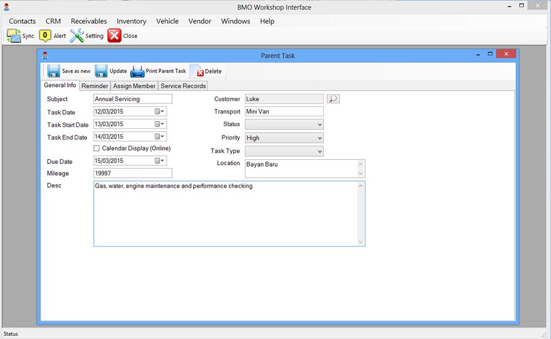Click the Delete document icon
Screen dimensions: 551x339
197,71
